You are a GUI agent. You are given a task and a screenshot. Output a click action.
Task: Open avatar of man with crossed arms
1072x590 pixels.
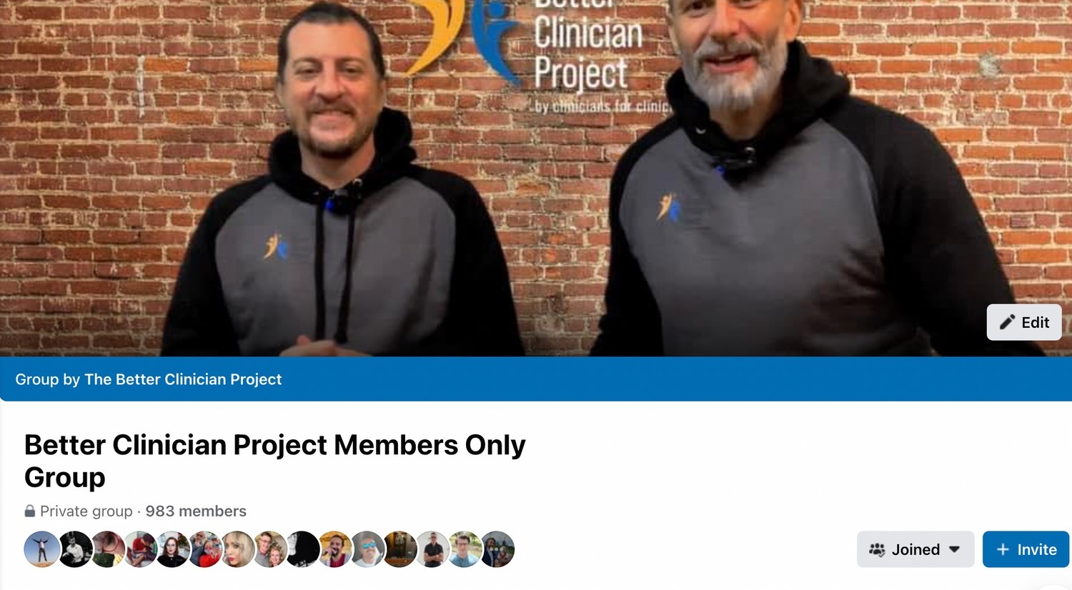pyautogui.click(x=433, y=549)
